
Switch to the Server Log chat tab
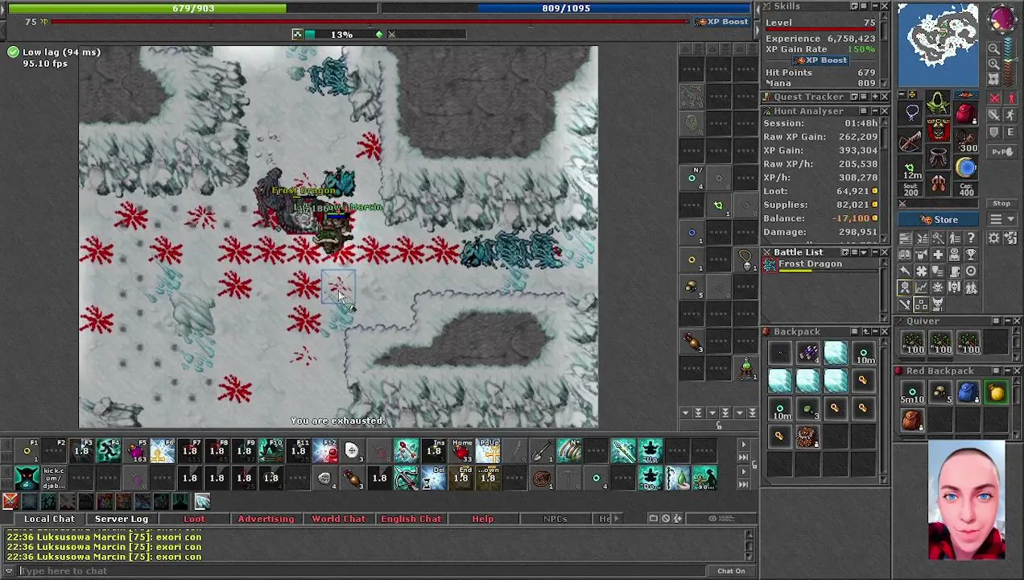click(x=122, y=519)
